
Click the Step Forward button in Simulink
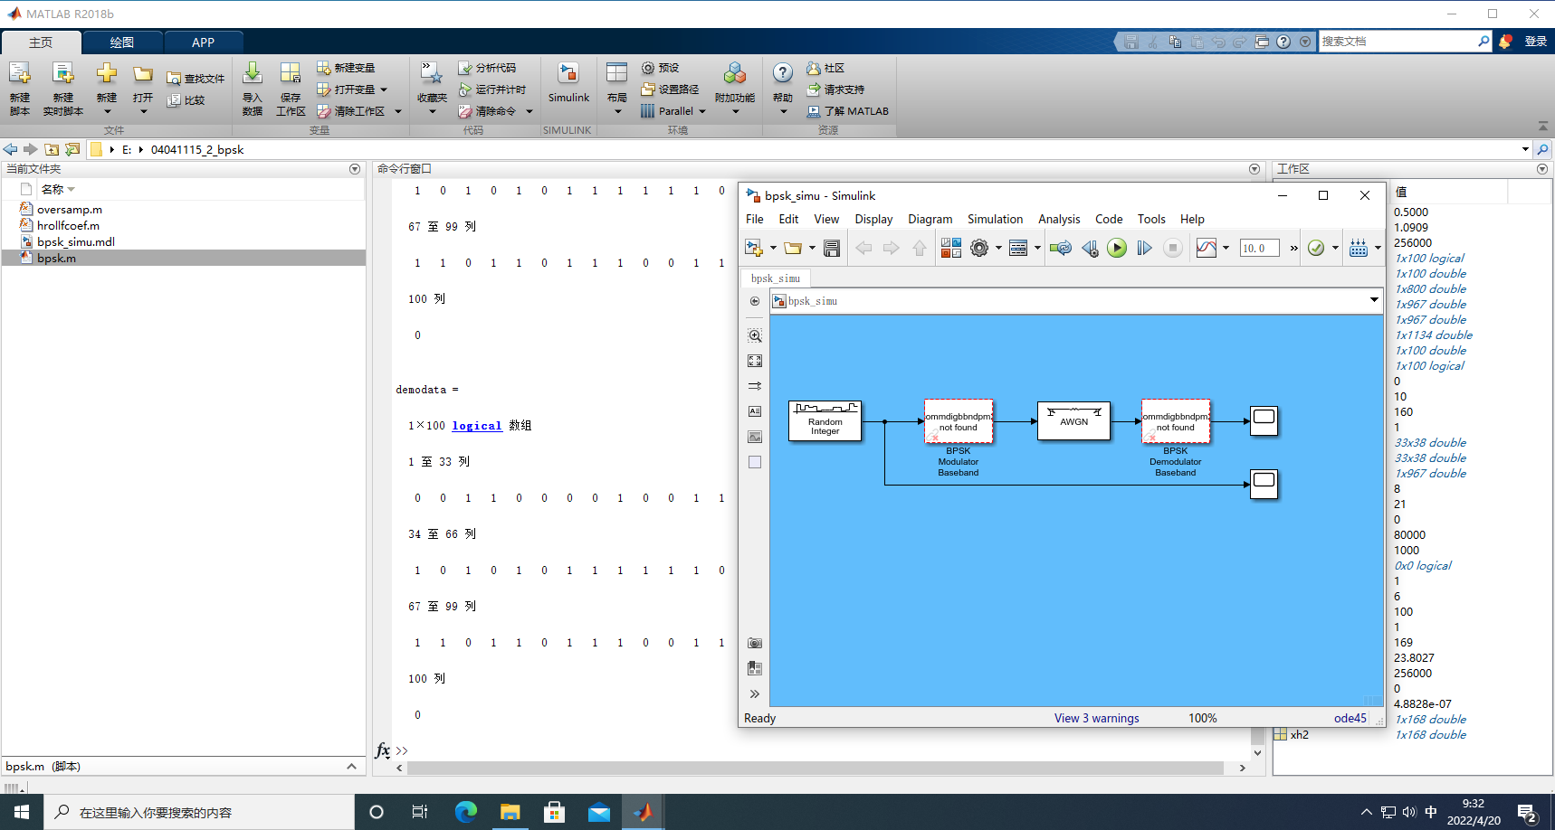1144,248
